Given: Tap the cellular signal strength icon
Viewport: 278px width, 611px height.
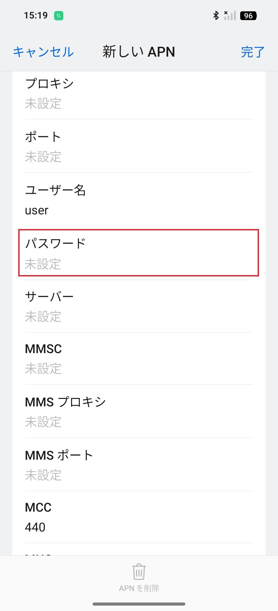Looking at the screenshot, I should pyautogui.click(x=230, y=15).
